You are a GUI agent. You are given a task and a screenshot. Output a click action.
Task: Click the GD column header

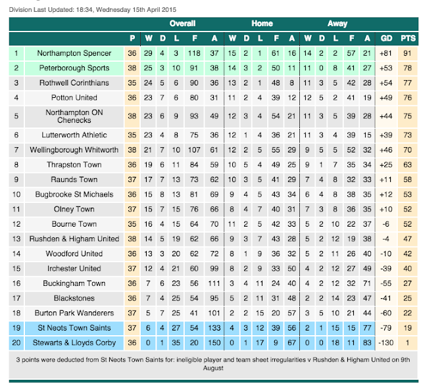point(386,38)
